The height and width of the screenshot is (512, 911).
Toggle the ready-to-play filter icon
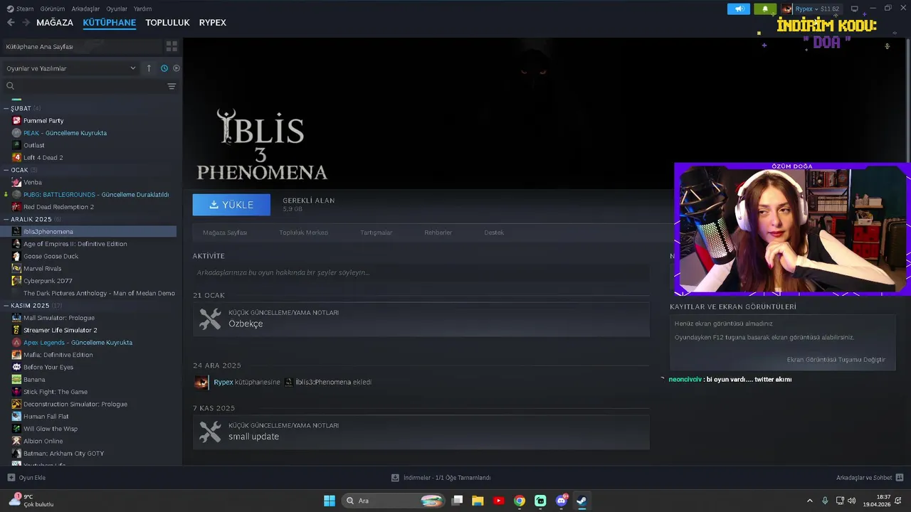tap(177, 68)
